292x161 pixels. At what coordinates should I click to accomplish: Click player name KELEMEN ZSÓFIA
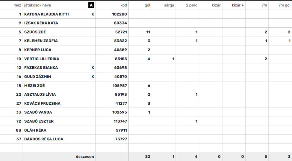coord(41,41)
